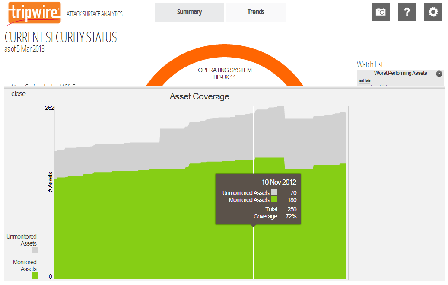Click the Monitored Assets legend label
The image size is (448, 285).
pos(25,266)
